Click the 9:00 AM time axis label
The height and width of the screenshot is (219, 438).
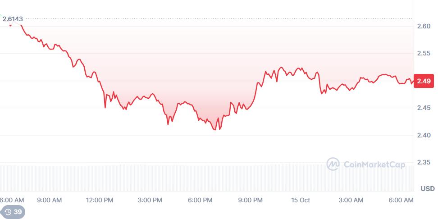[50, 200]
